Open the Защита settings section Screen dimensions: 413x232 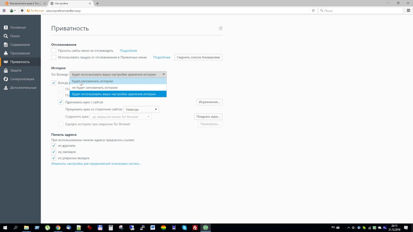coord(20,70)
